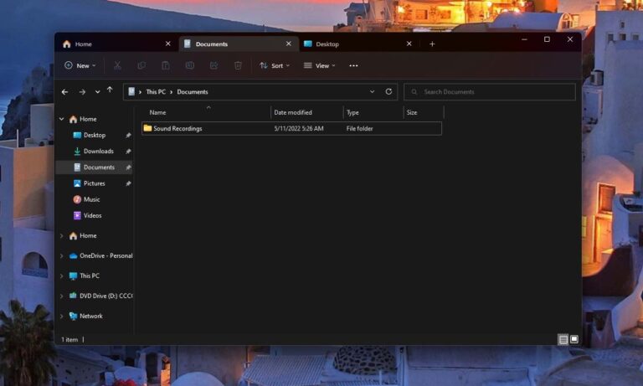
Task: Close the Documents tab
Action: coord(288,44)
